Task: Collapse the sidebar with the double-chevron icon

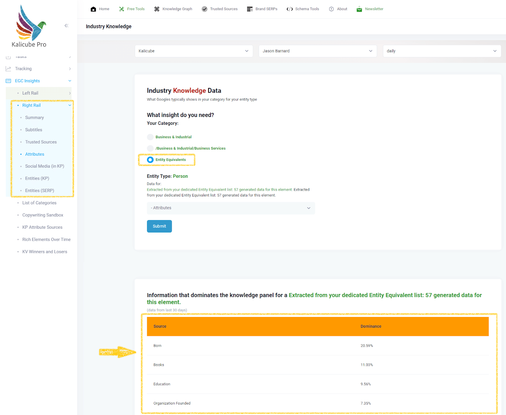Action: [x=66, y=26]
